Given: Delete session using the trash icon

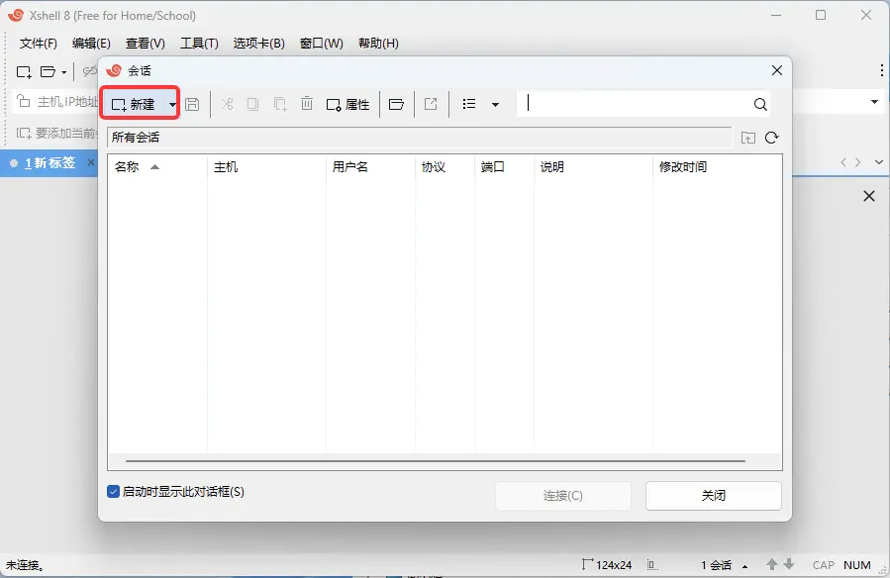Looking at the screenshot, I should point(306,104).
